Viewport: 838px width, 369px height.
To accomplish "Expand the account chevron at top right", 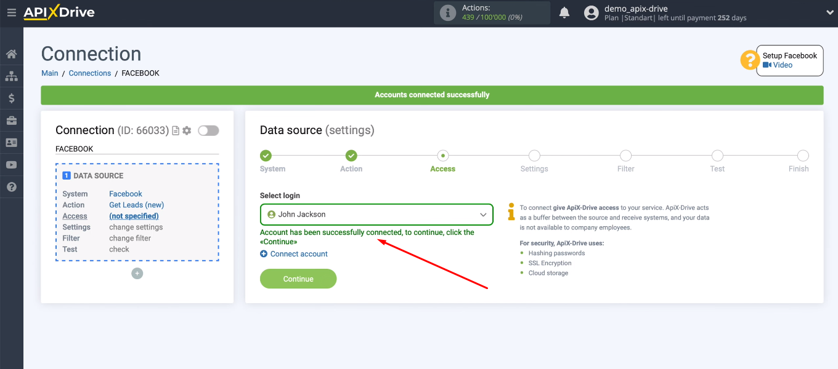I will (x=829, y=12).
